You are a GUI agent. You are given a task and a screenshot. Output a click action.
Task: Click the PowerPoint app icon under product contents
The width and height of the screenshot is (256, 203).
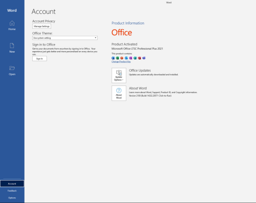pos(122,58)
